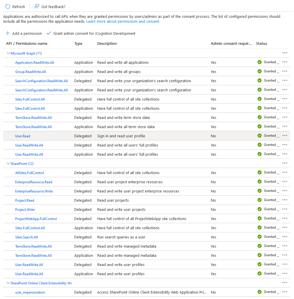The width and height of the screenshot is (294, 299).
Task: Open the Application.ReadWrite.All permission link
Action: 34,62
